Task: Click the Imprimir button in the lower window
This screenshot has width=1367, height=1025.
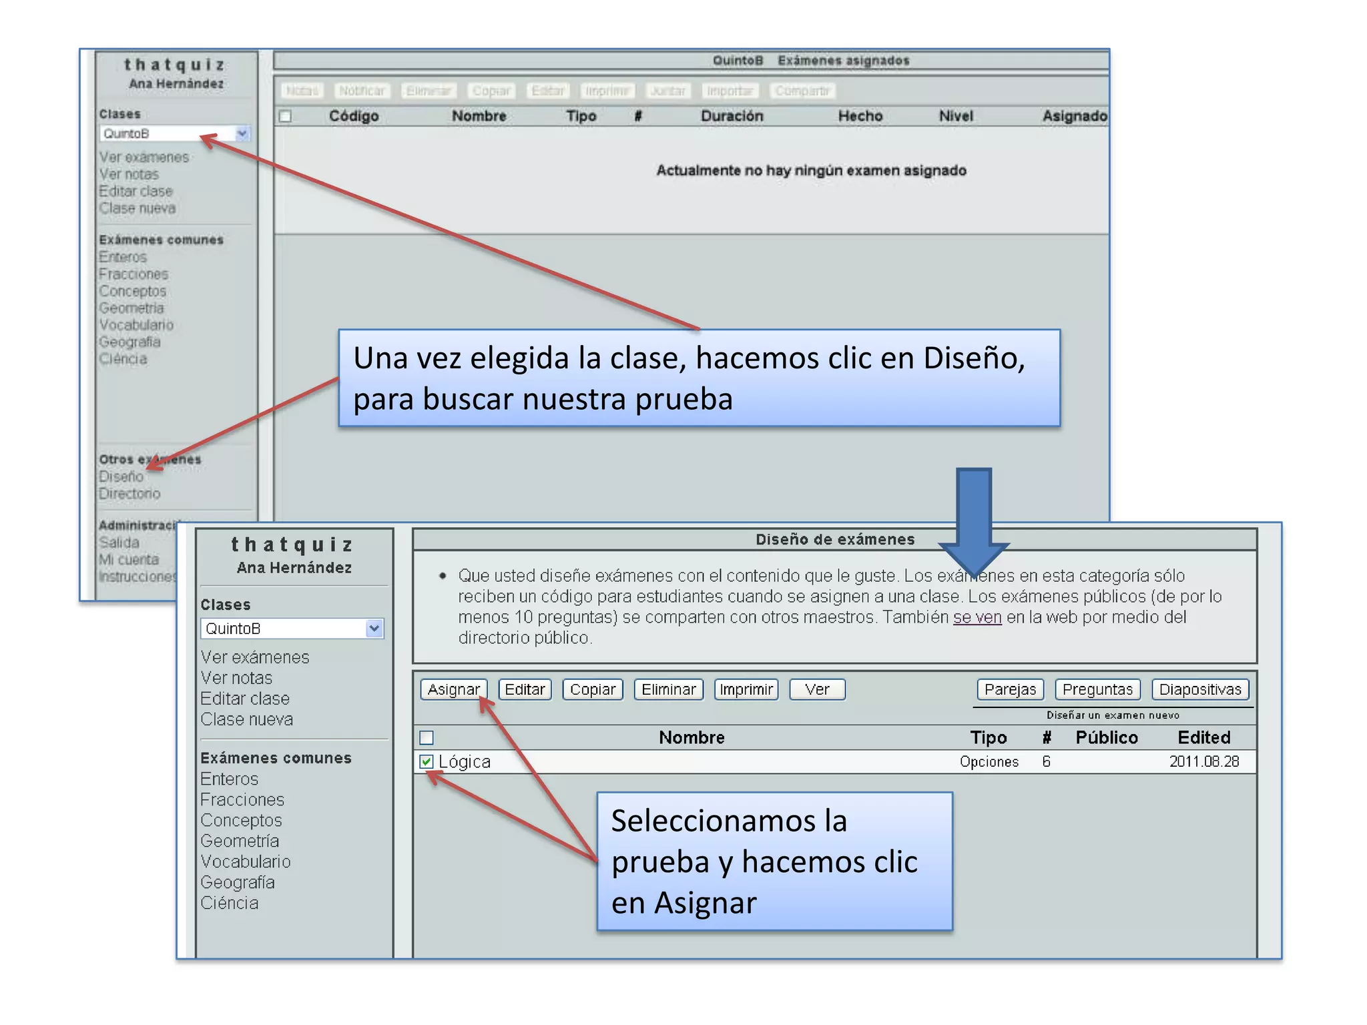Action: click(746, 689)
